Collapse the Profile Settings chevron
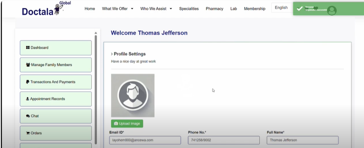 (112, 54)
